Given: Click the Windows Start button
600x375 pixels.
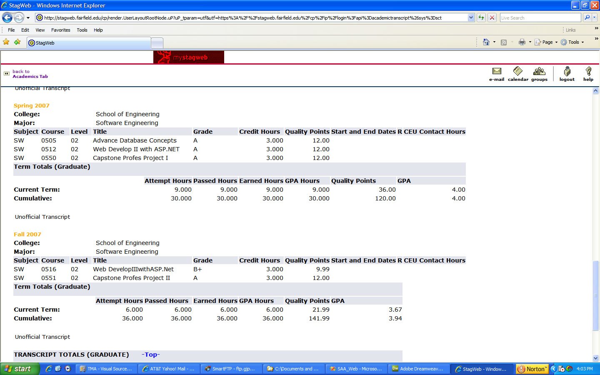Looking at the screenshot, I should [x=19, y=369].
